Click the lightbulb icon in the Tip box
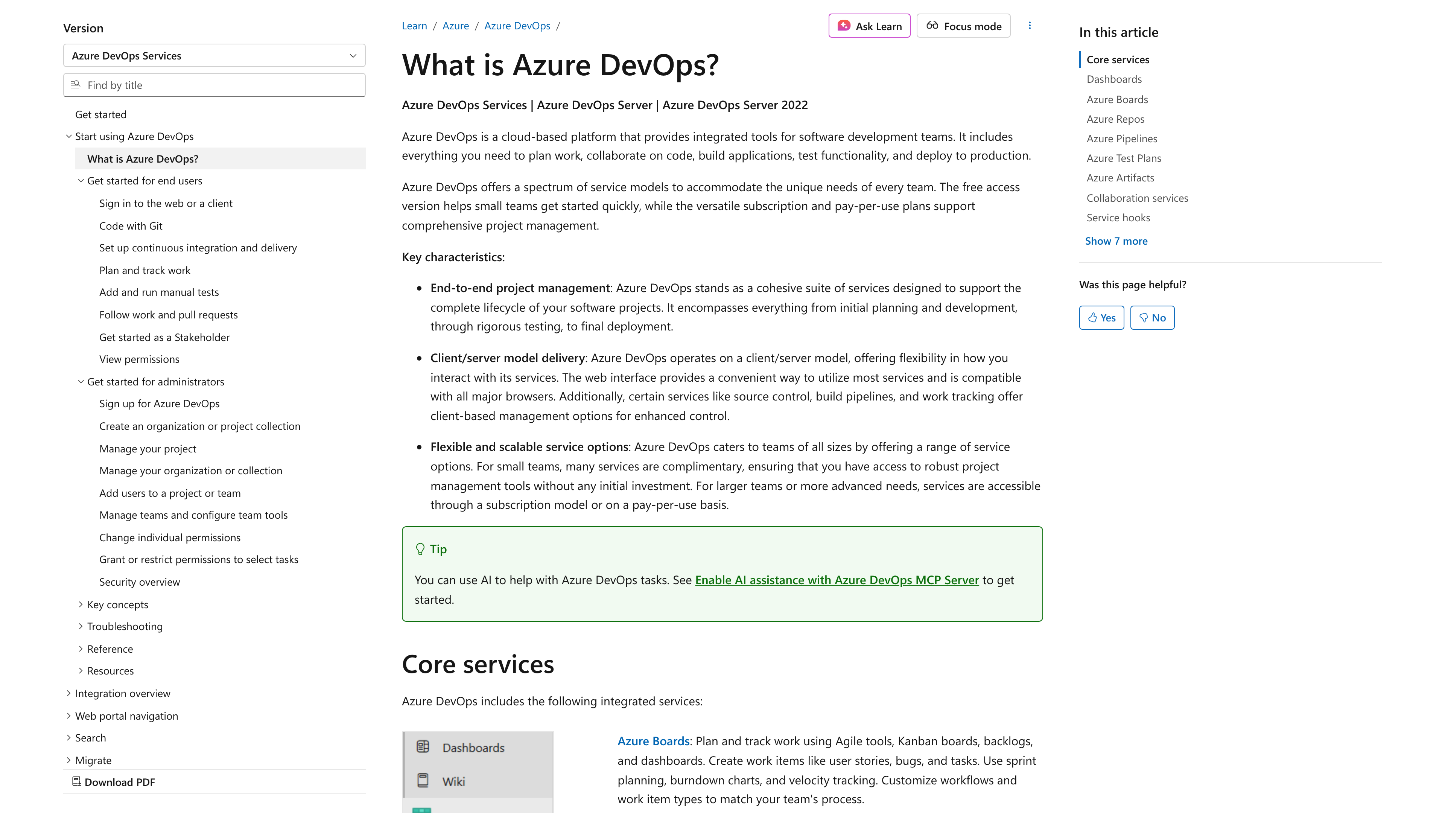 pyautogui.click(x=421, y=549)
